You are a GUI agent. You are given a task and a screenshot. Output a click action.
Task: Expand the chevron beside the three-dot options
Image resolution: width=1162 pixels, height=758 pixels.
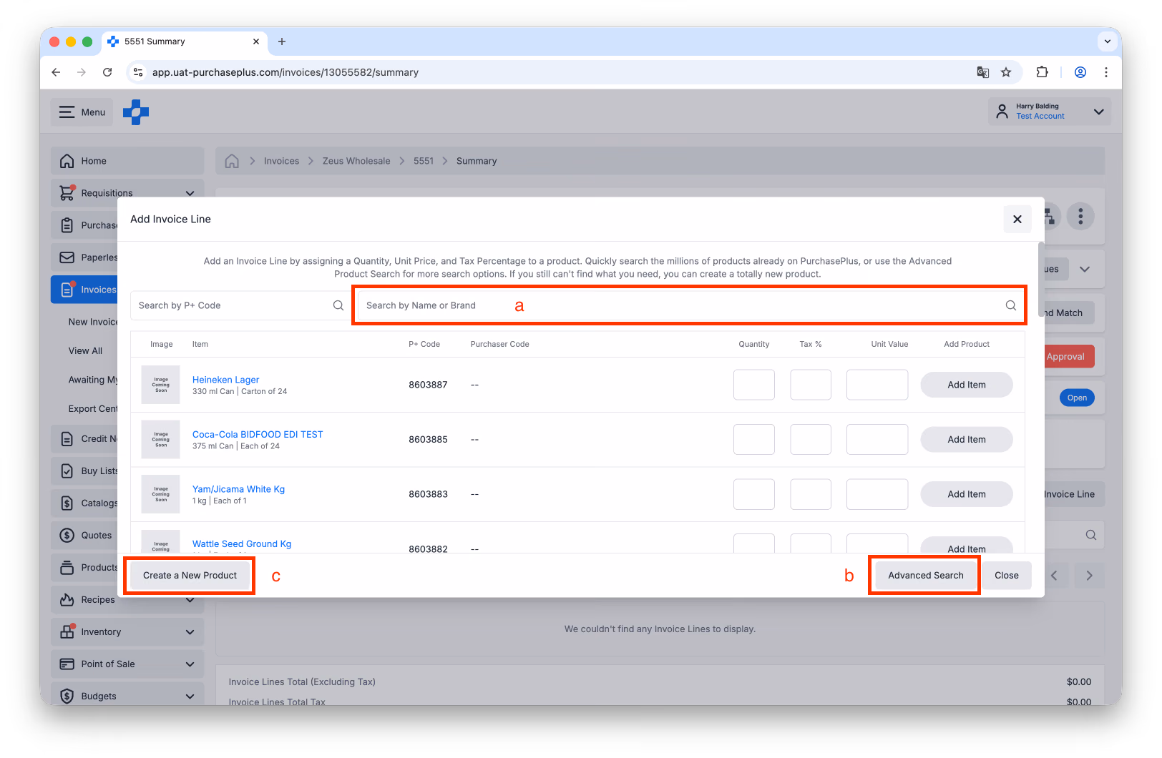(x=1085, y=270)
